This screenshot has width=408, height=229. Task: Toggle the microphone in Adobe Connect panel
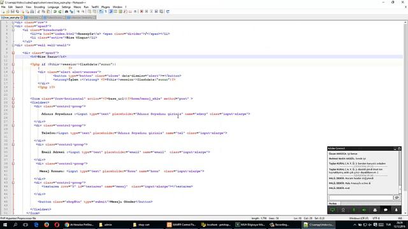[354, 210]
